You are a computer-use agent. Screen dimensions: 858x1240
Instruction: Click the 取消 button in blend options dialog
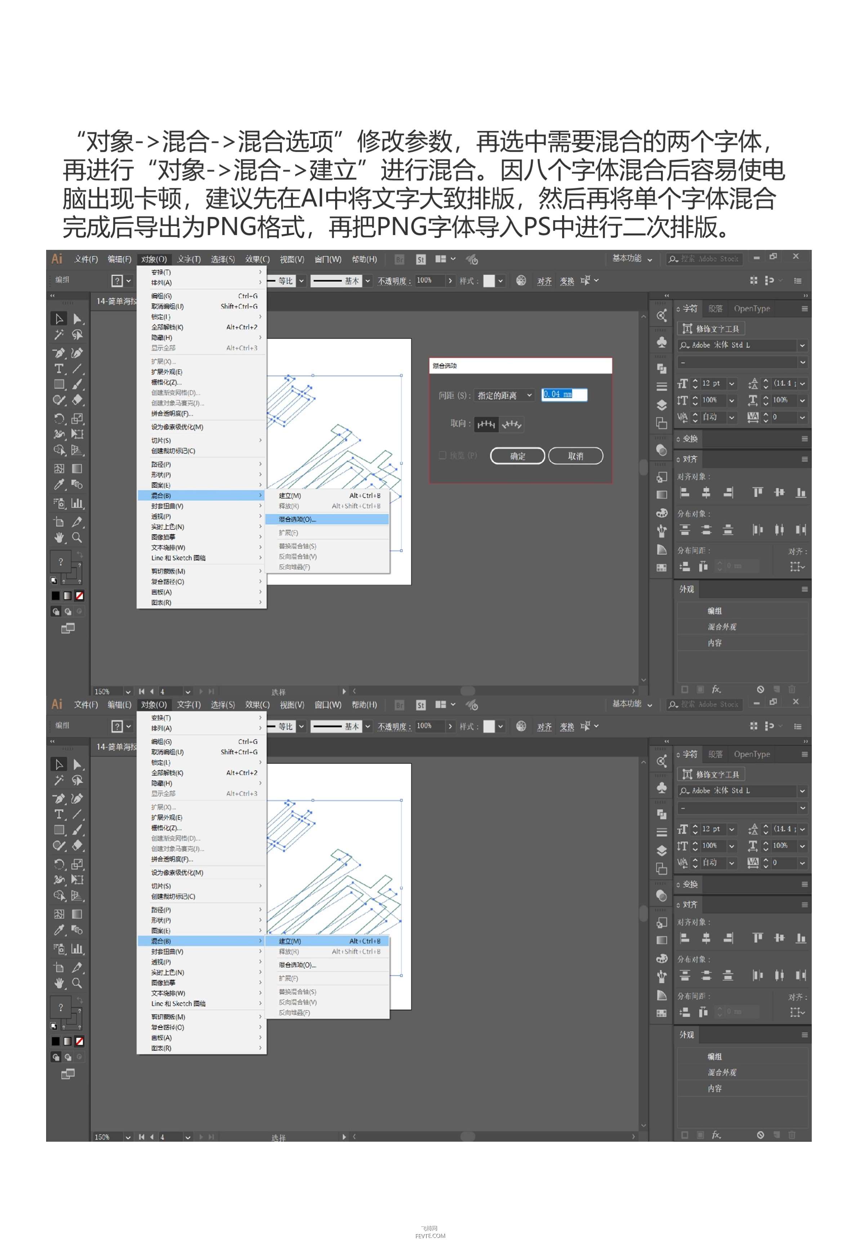[x=575, y=456]
